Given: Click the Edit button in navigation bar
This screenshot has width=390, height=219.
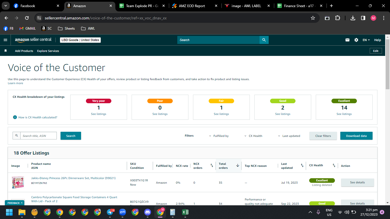Looking at the screenshot, I should tap(376, 51).
